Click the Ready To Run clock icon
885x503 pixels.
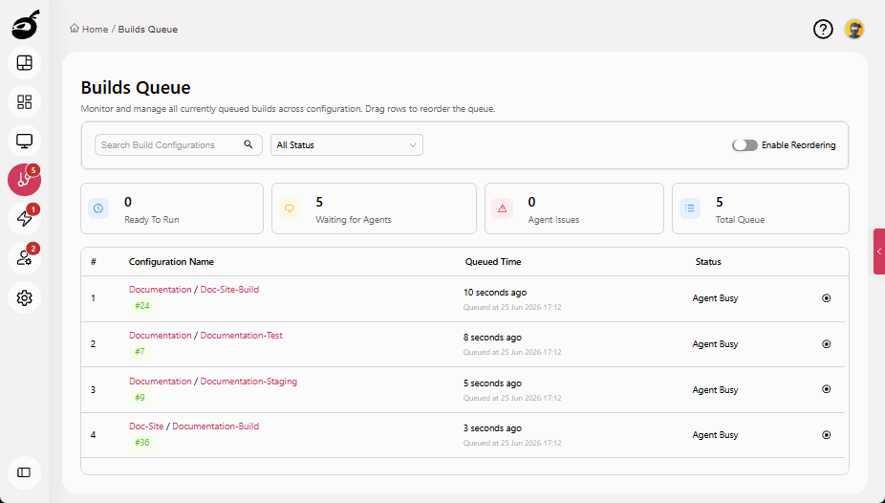pos(98,208)
